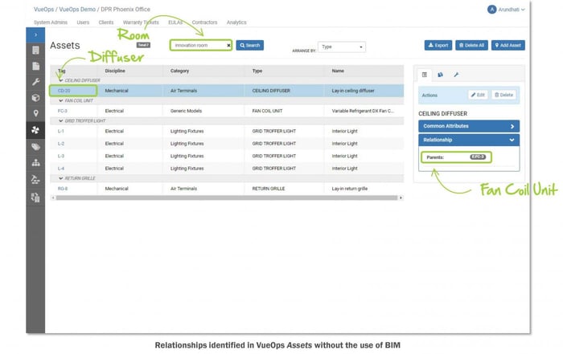This screenshot has width=563, height=354.
Task: Collapse the CEILING DIFFUSER group
Action: 60,80
